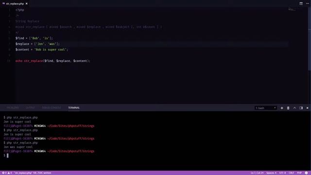Screen dimensions: 311x175
Task: Click the feedback smiley icon
Action: click(x=306, y=173)
